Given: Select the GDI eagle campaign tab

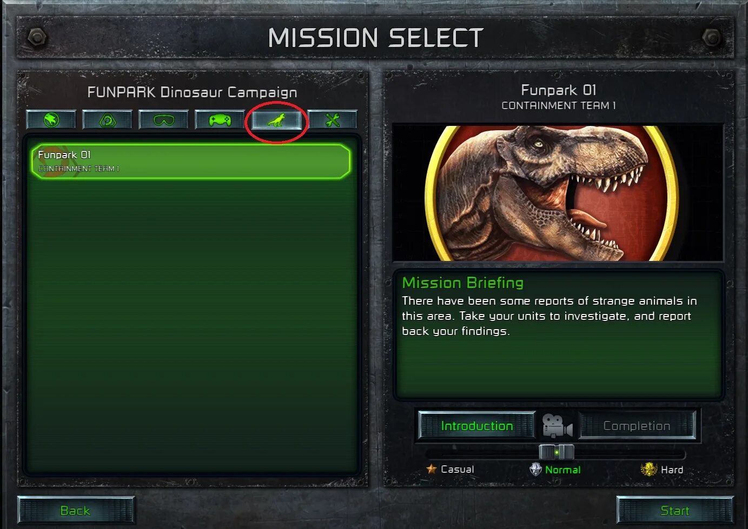Looking at the screenshot, I should (x=51, y=119).
